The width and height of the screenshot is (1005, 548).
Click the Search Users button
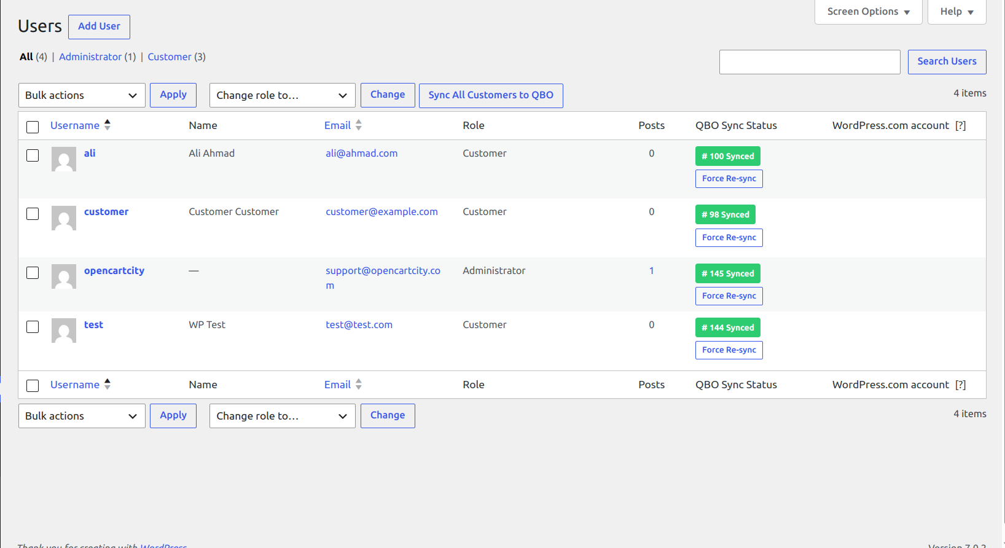pyautogui.click(x=947, y=61)
